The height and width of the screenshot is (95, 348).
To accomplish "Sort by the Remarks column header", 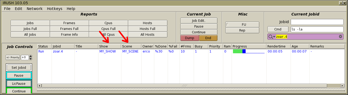I will point(327,46).
